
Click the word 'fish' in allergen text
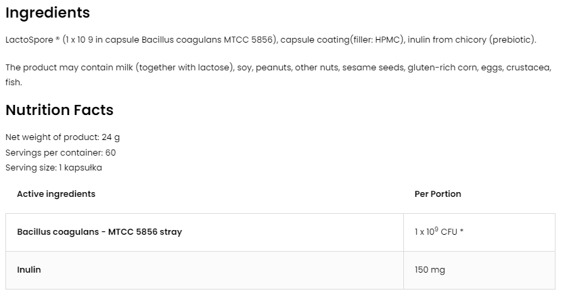point(12,82)
